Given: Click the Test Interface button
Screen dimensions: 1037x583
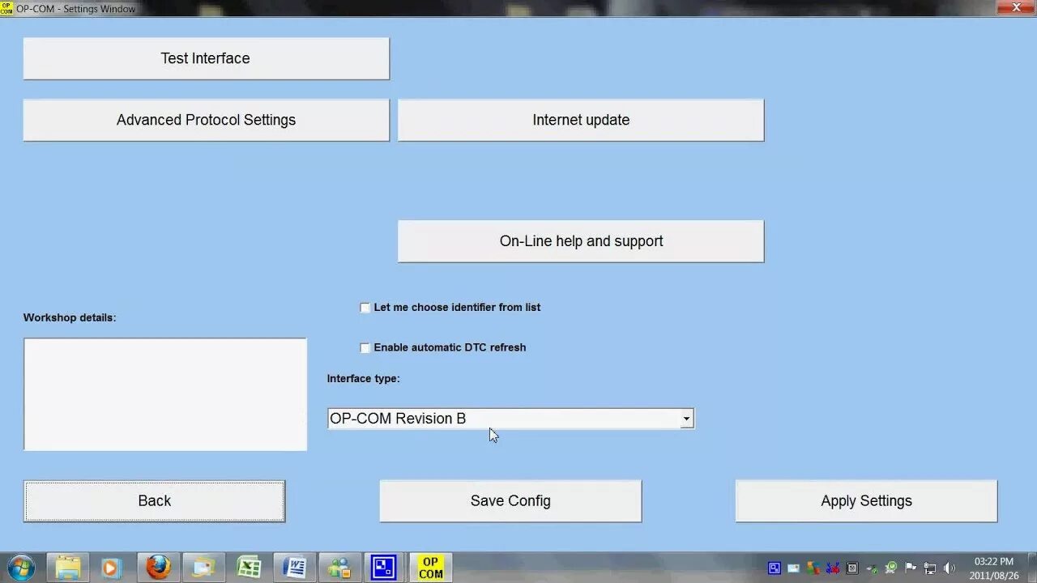Looking at the screenshot, I should 206,58.
